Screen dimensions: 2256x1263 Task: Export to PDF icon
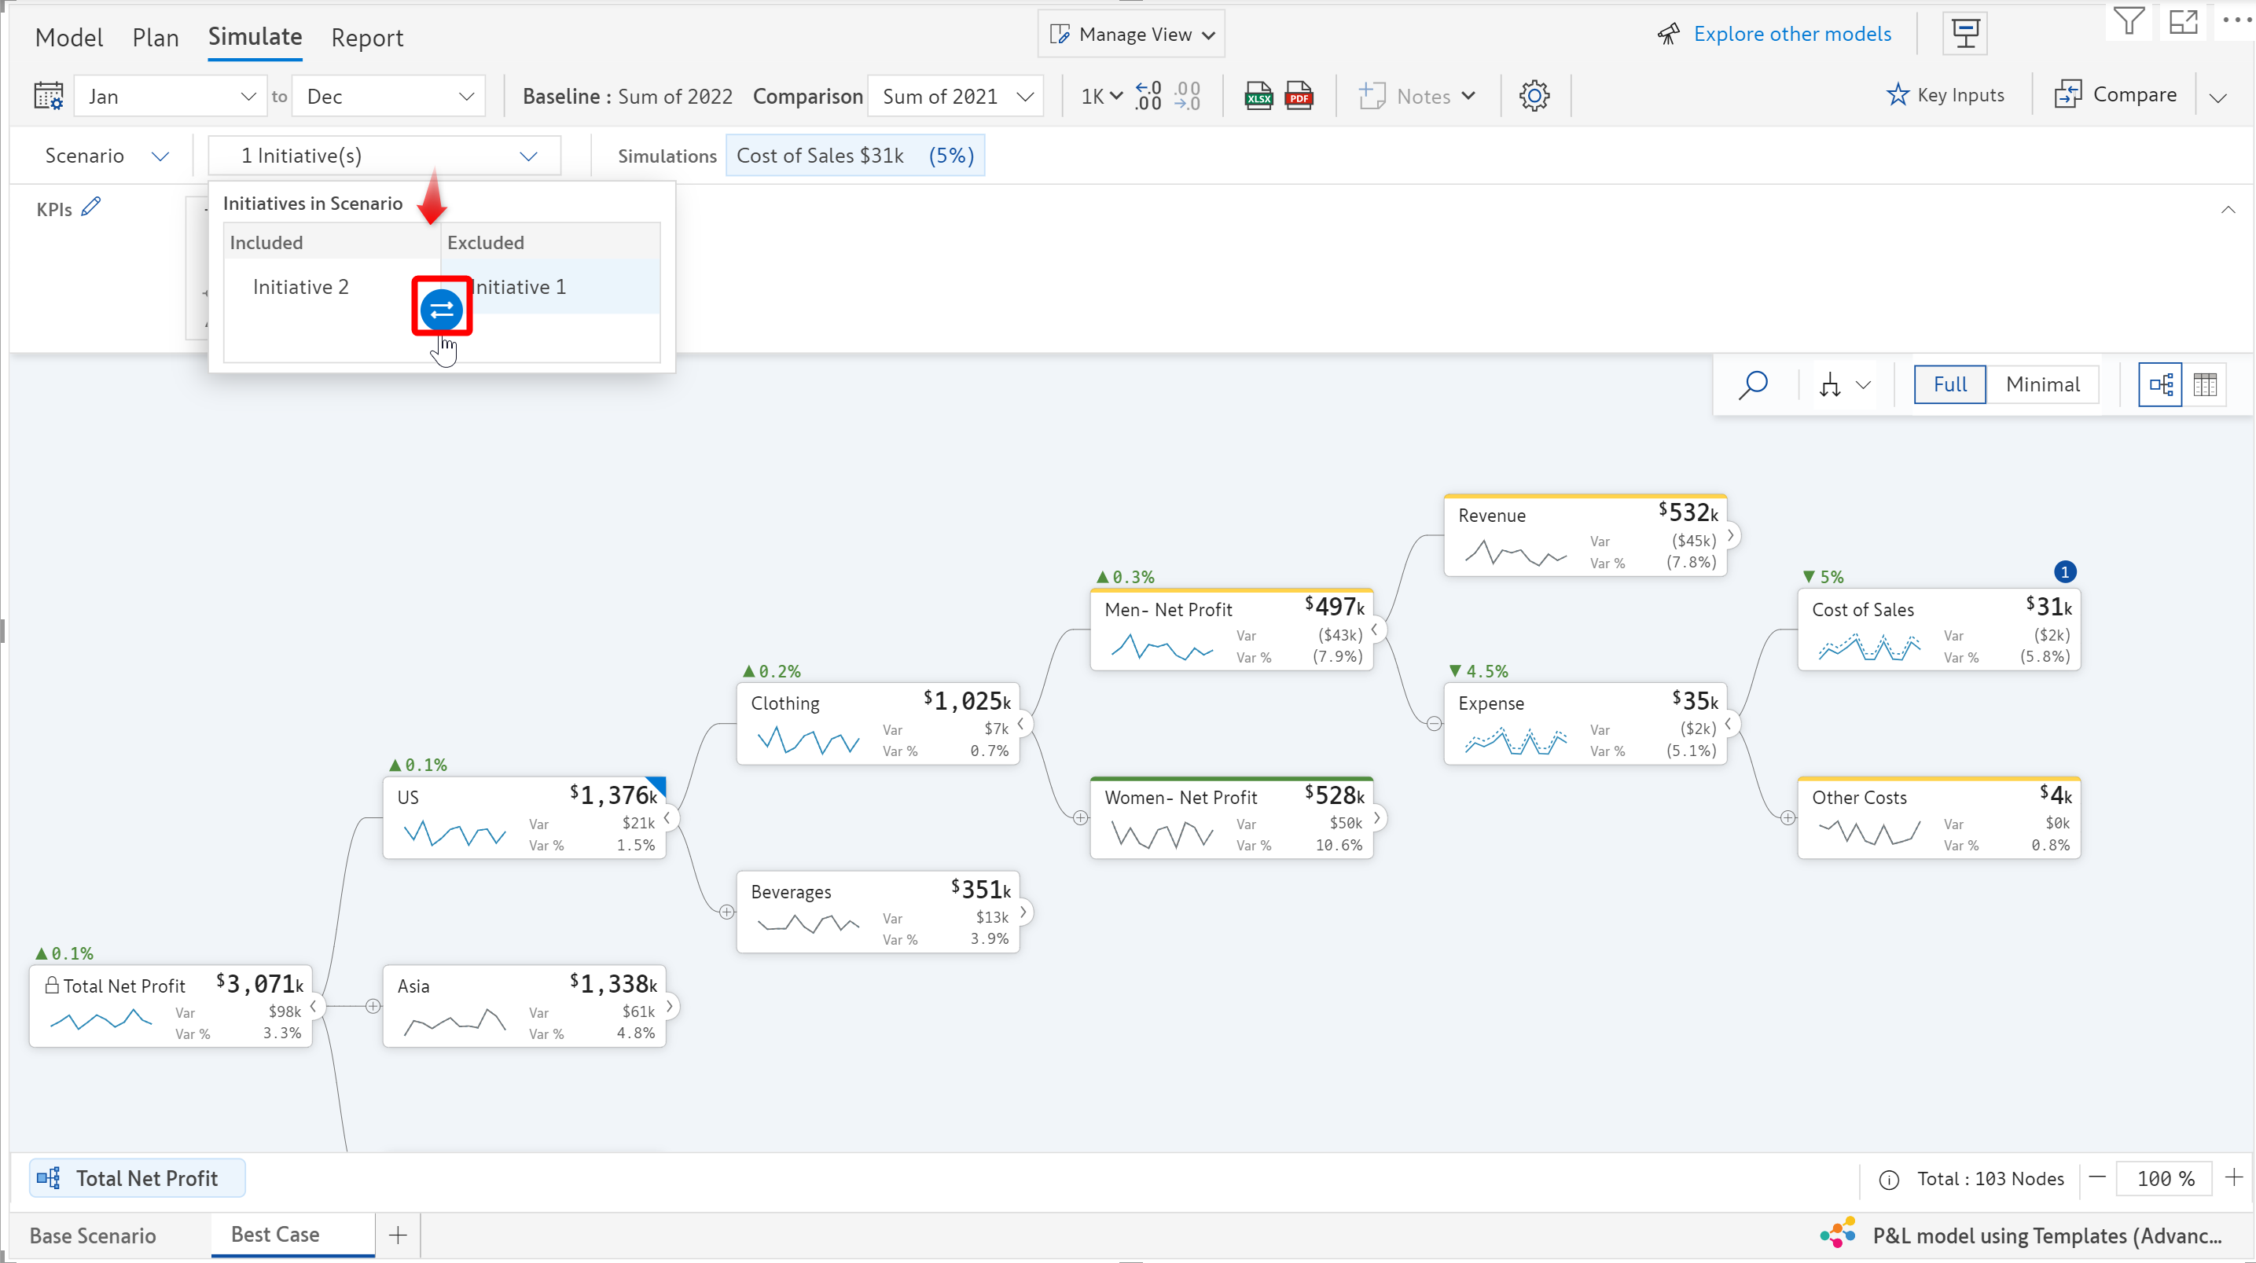tap(1298, 97)
